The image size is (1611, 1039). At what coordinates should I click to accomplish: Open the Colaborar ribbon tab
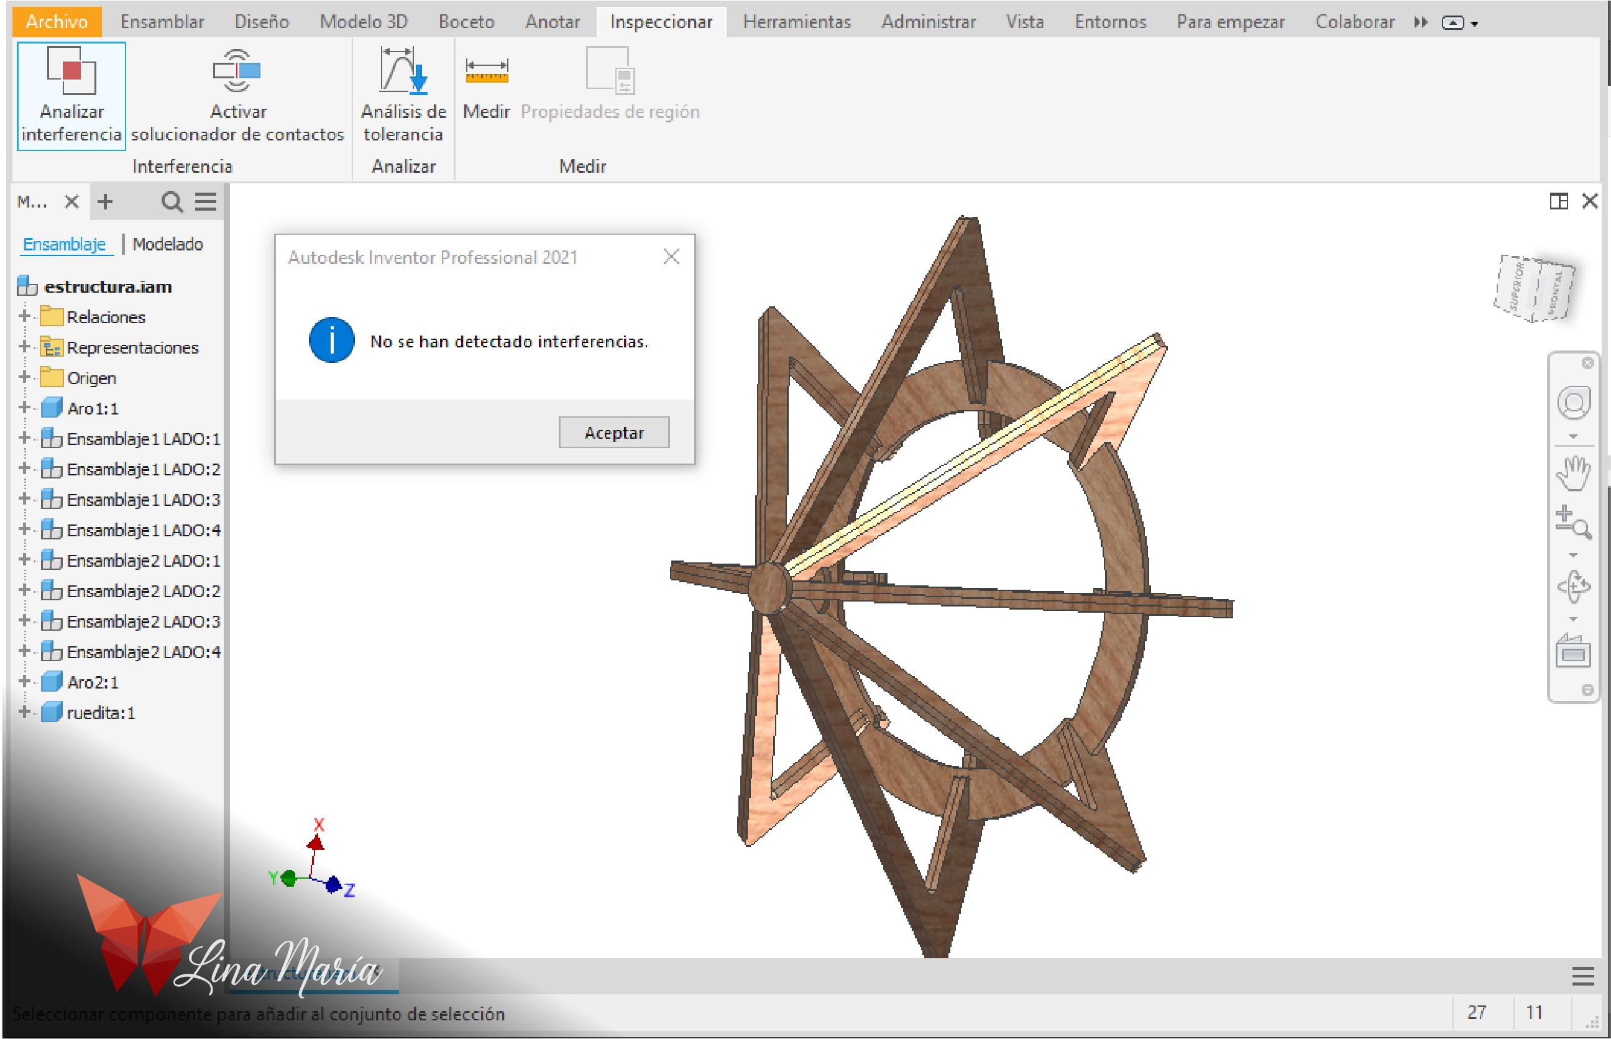tap(1355, 22)
